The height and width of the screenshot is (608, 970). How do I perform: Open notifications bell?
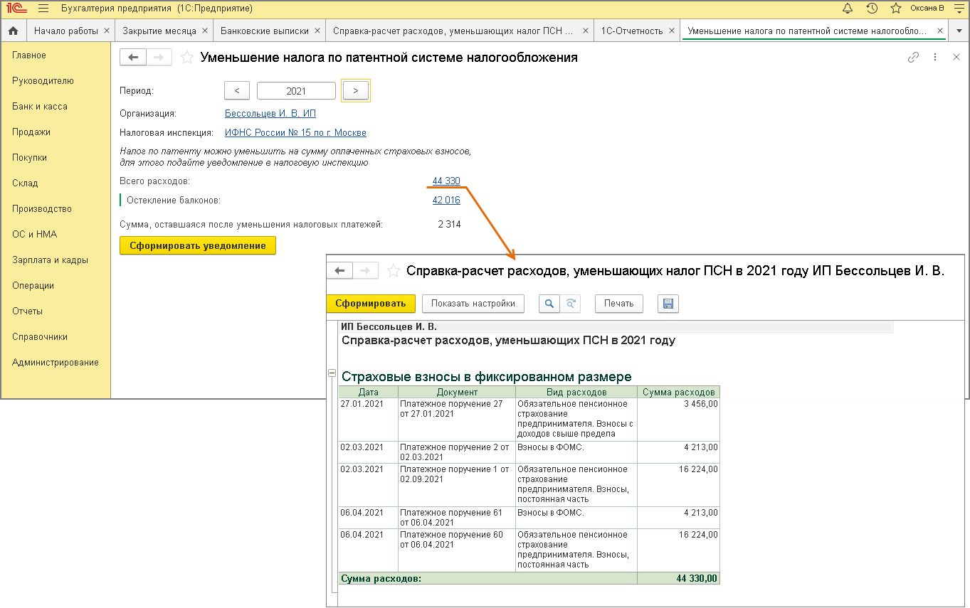tap(848, 9)
